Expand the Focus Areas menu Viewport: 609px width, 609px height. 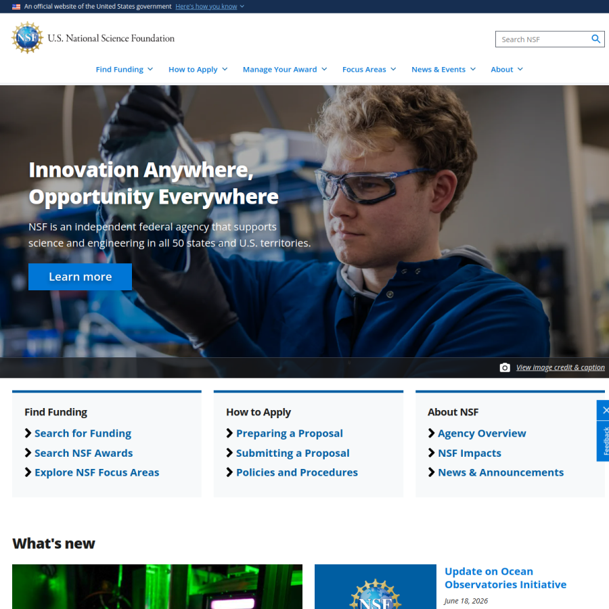click(369, 69)
